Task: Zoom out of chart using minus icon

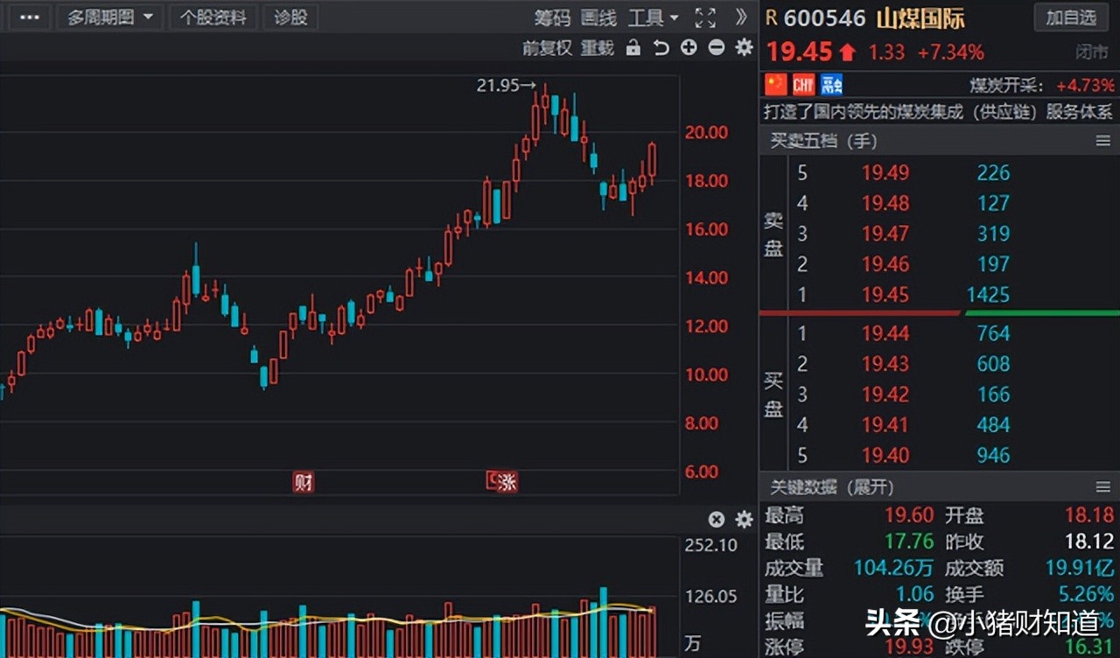Action: coord(716,48)
